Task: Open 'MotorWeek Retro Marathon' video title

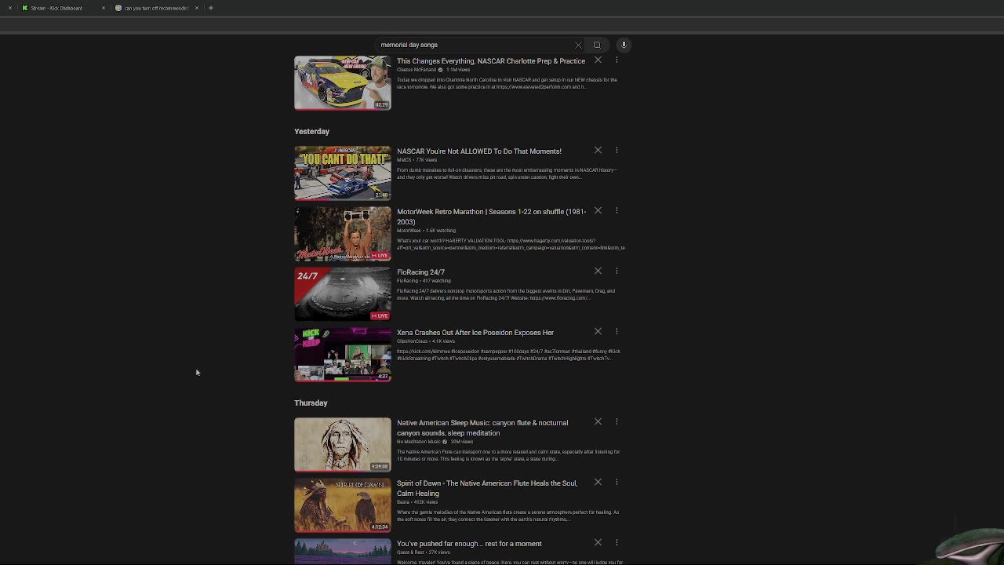Action: click(492, 217)
